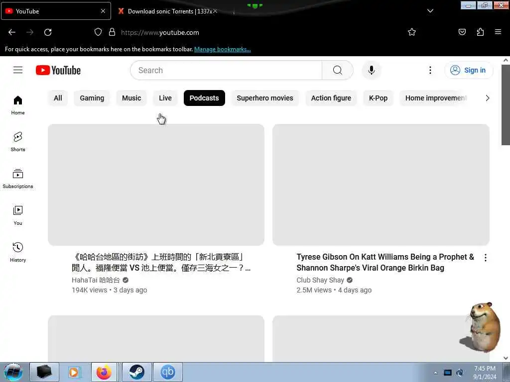Click the page vertical scrollbar thumb

tap(506, 104)
